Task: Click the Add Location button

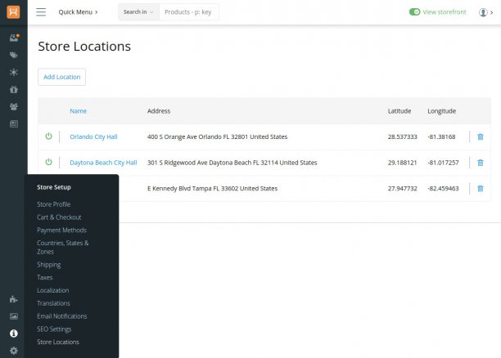Action: point(61,77)
